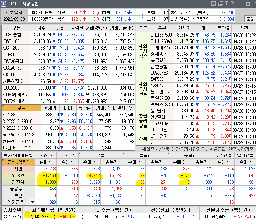Expand the 연기금등 investor dropdown
256x220 pixels.
click(32, 202)
